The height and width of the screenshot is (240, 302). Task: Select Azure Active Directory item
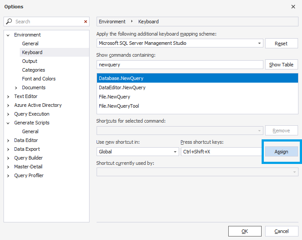point(38,105)
